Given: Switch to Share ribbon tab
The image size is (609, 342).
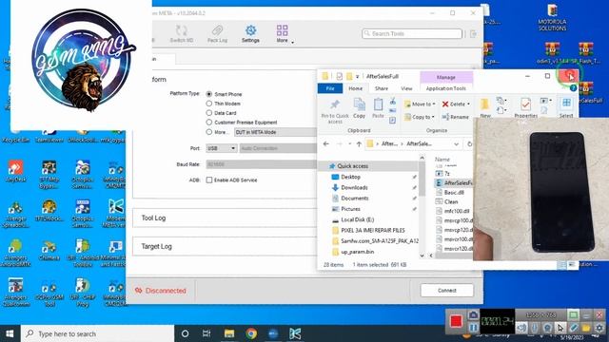Looking at the screenshot, I should tap(382, 88).
